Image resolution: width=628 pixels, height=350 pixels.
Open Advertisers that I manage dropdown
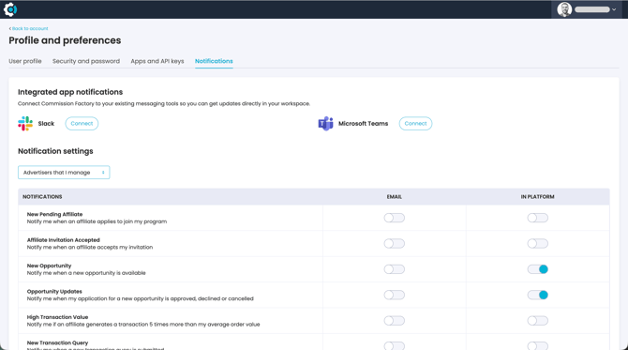coord(64,173)
